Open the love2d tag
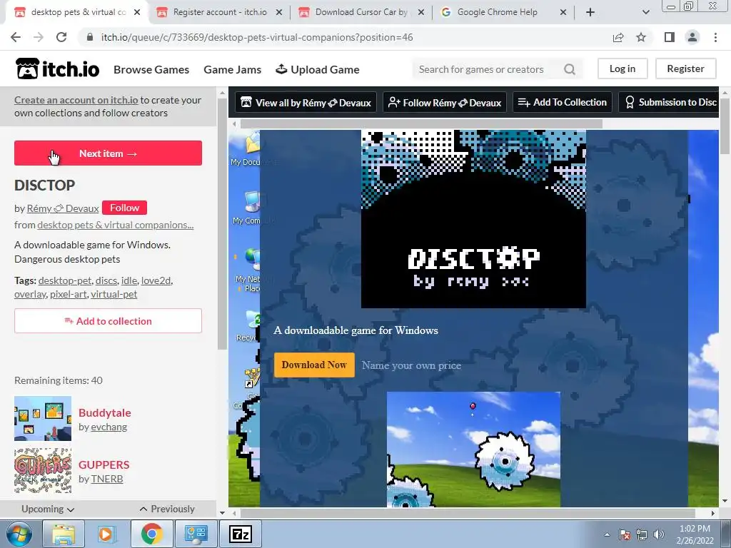 click(x=156, y=280)
